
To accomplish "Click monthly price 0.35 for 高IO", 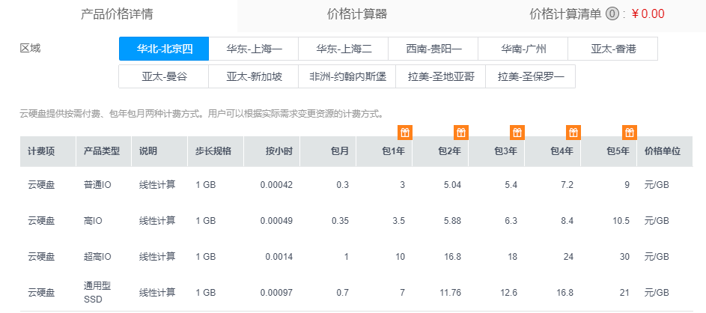I will click(340, 221).
